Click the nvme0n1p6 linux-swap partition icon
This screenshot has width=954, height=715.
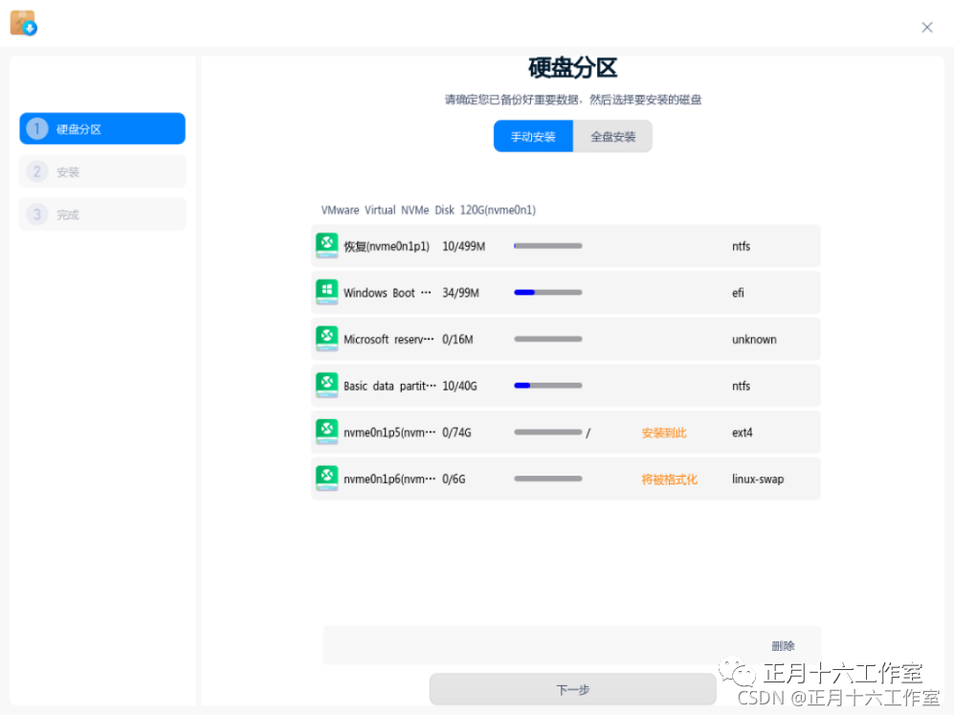(326, 479)
